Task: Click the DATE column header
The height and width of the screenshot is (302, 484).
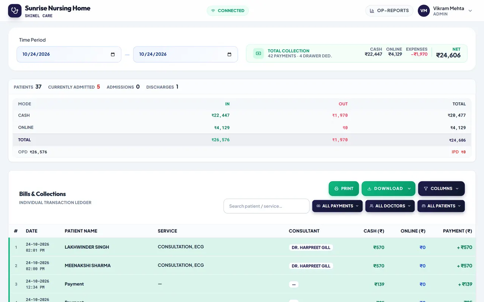Action: (31, 231)
